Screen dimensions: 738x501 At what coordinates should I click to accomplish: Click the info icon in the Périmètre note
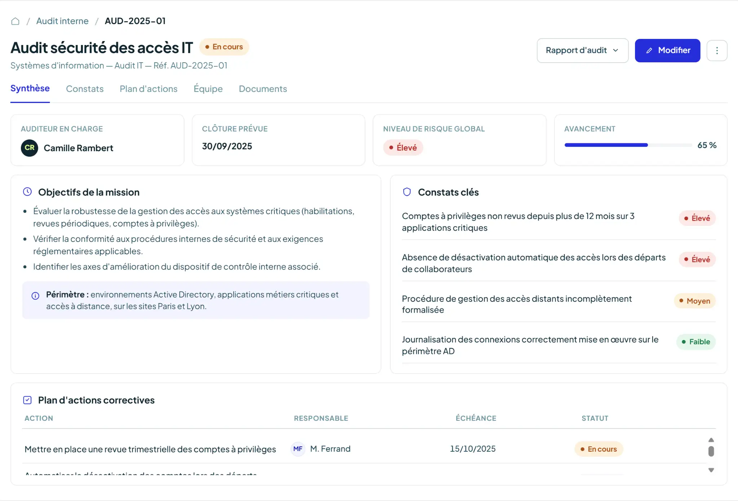pyautogui.click(x=35, y=296)
